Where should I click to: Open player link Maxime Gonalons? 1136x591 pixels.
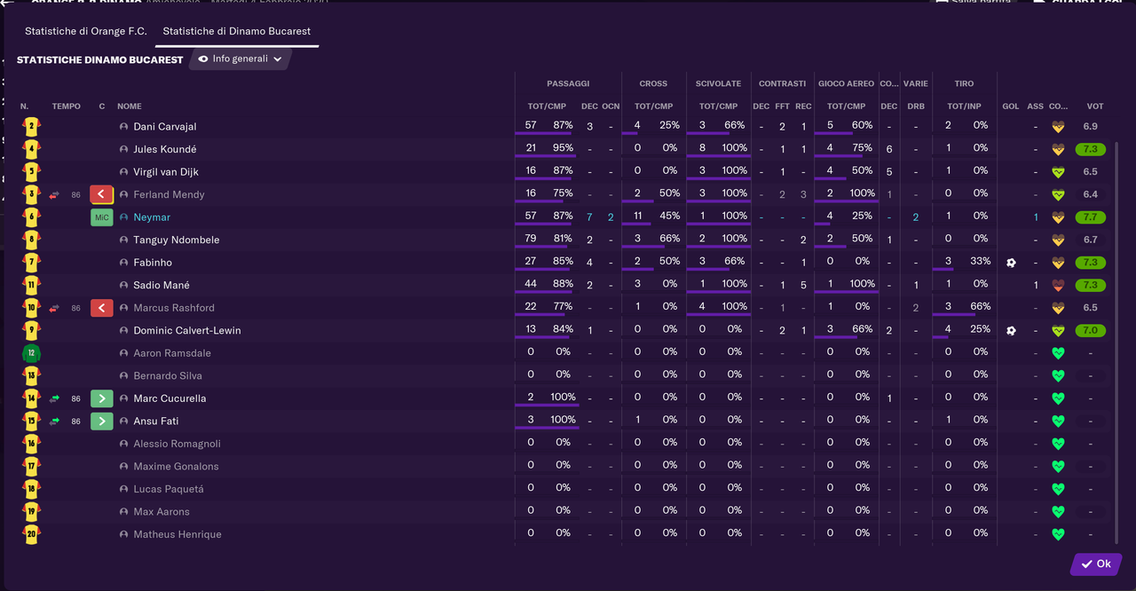point(176,466)
